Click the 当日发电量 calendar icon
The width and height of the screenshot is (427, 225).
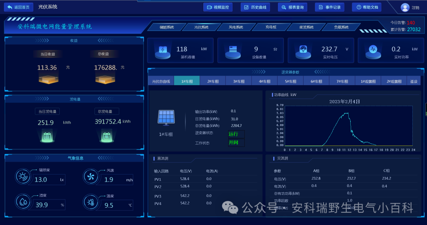tap(47, 136)
